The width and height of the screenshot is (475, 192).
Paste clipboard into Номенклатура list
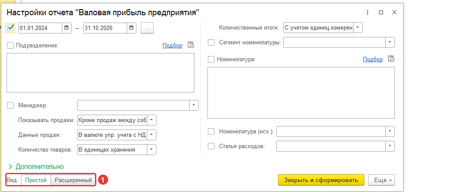coord(391,59)
